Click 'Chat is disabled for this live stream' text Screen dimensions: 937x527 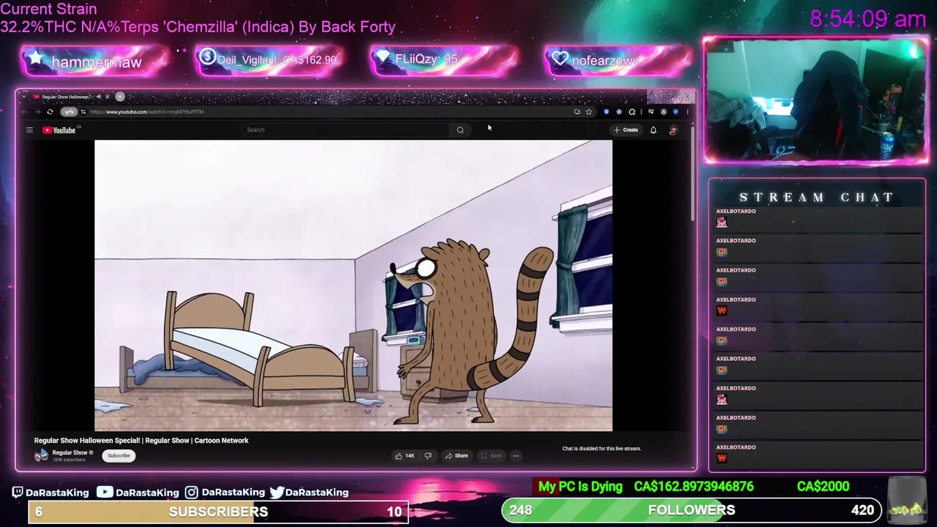pyautogui.click(x=601, y=449)
